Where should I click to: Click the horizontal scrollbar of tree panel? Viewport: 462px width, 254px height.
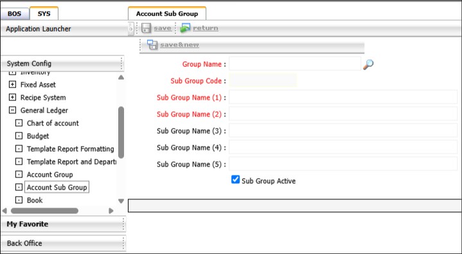[x=44, y=211]
